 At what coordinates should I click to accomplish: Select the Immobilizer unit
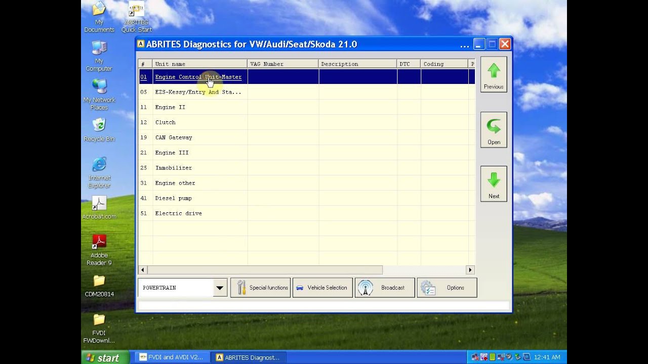(x=306, y=168)
